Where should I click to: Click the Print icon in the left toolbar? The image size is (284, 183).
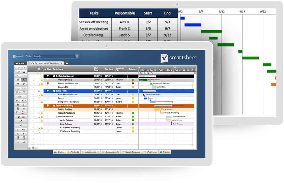coord(24,72)
